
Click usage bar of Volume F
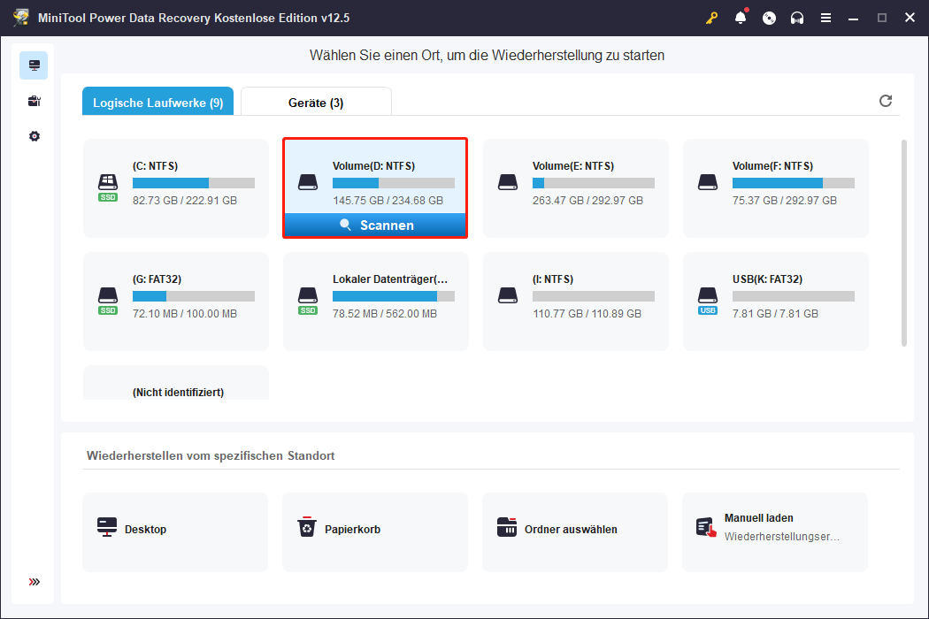794,183
